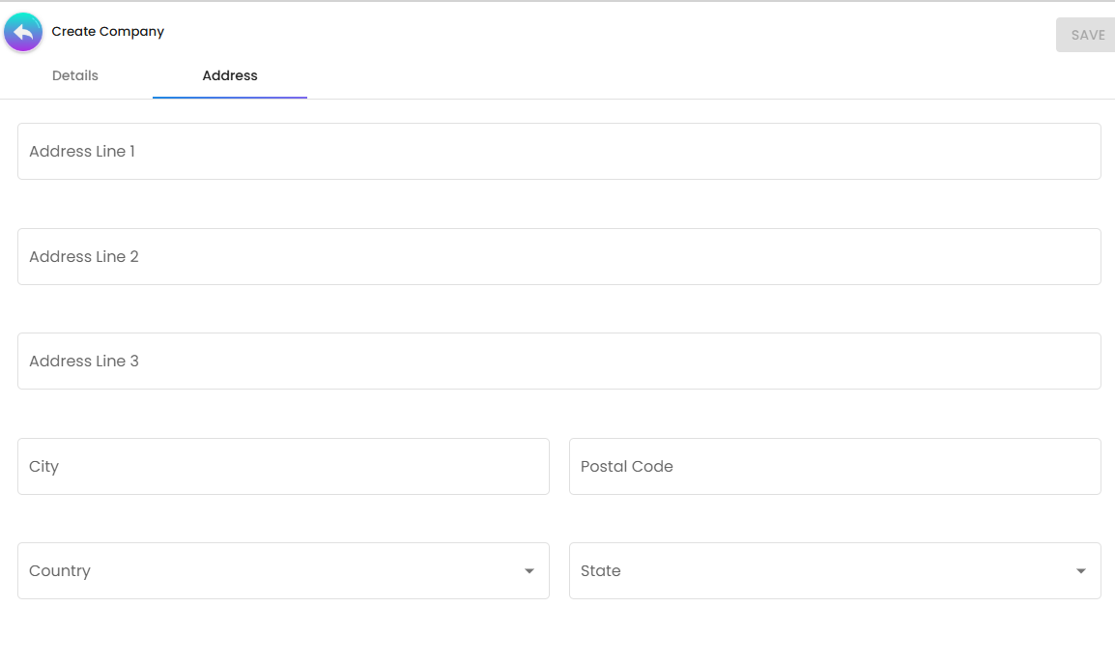This screenshot has height=666, width=1115.
Task: Click into the City field
Action: pyautogui.click(x=283, y=466)
